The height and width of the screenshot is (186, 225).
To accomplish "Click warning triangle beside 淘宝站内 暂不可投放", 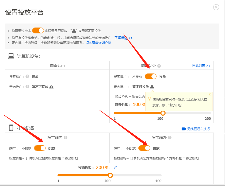I will pyautogui.click(x=51, y=87).
